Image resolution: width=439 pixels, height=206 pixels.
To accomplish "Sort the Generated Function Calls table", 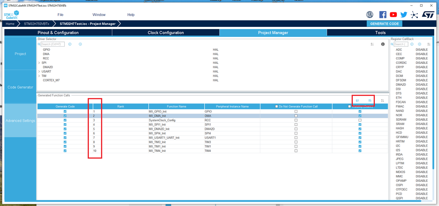I will (x=383, y=100).
